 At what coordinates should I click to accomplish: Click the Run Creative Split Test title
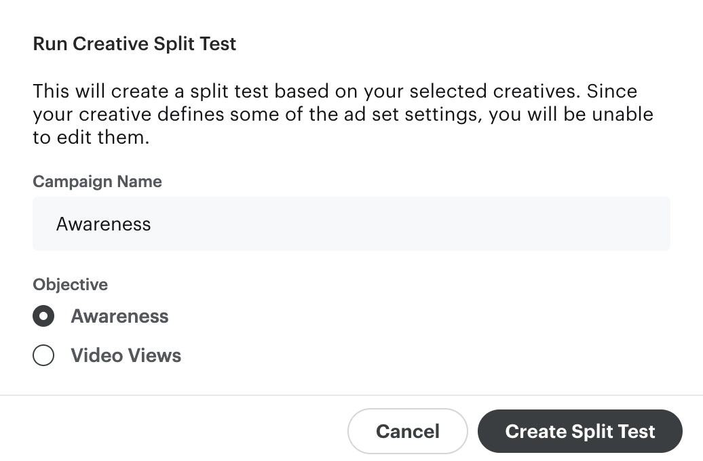134,43
